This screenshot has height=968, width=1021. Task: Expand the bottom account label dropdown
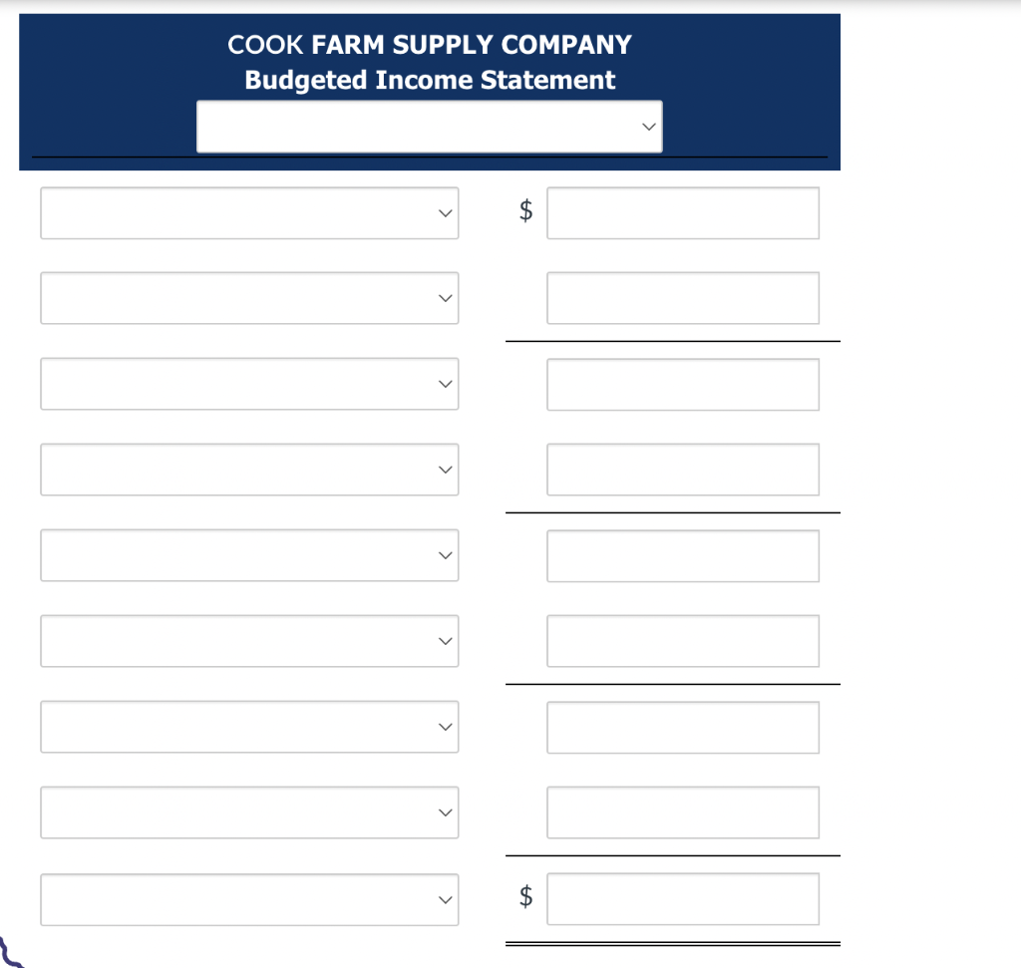pyautogui.click(x=249, y=898)
